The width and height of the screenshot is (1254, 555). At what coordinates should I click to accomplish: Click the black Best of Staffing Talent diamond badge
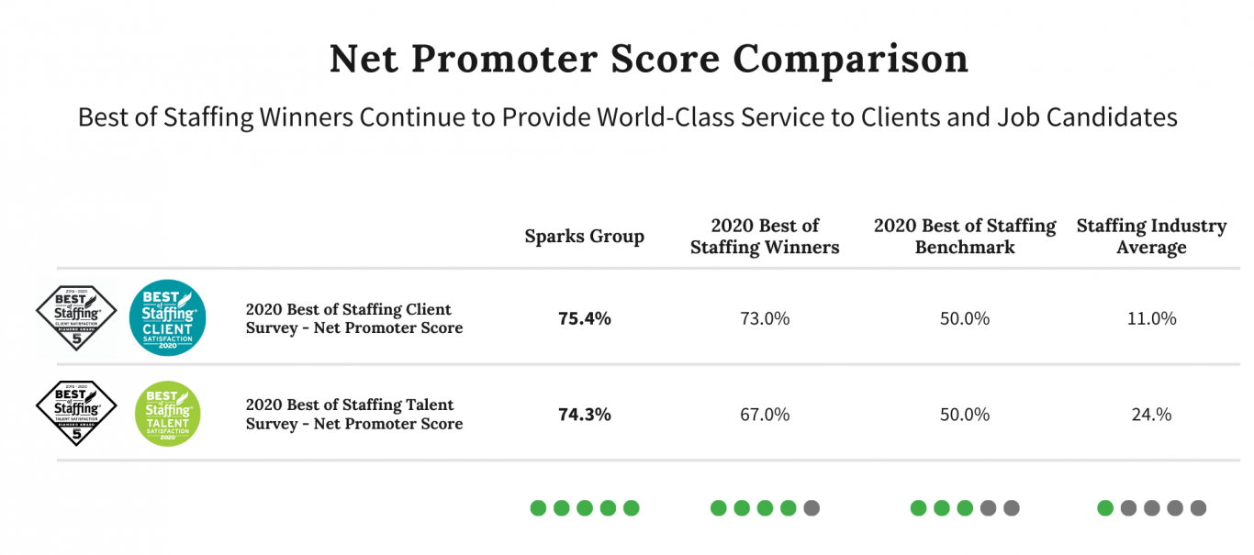(76, 414)
